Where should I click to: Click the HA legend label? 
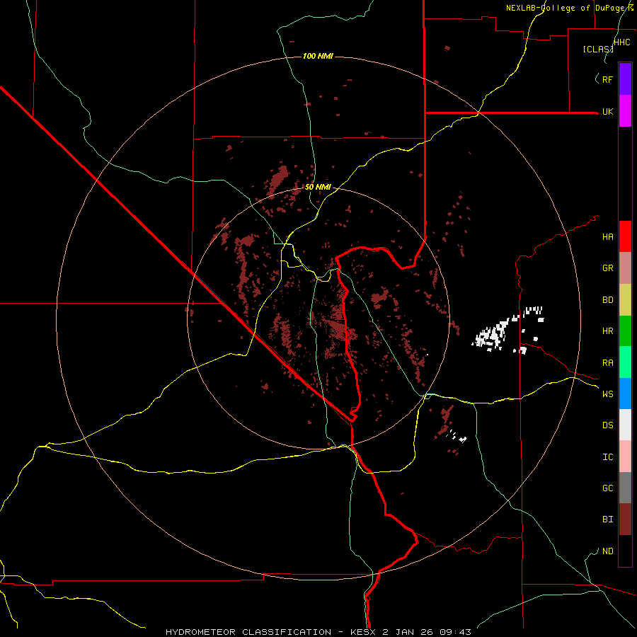point(607,237)
